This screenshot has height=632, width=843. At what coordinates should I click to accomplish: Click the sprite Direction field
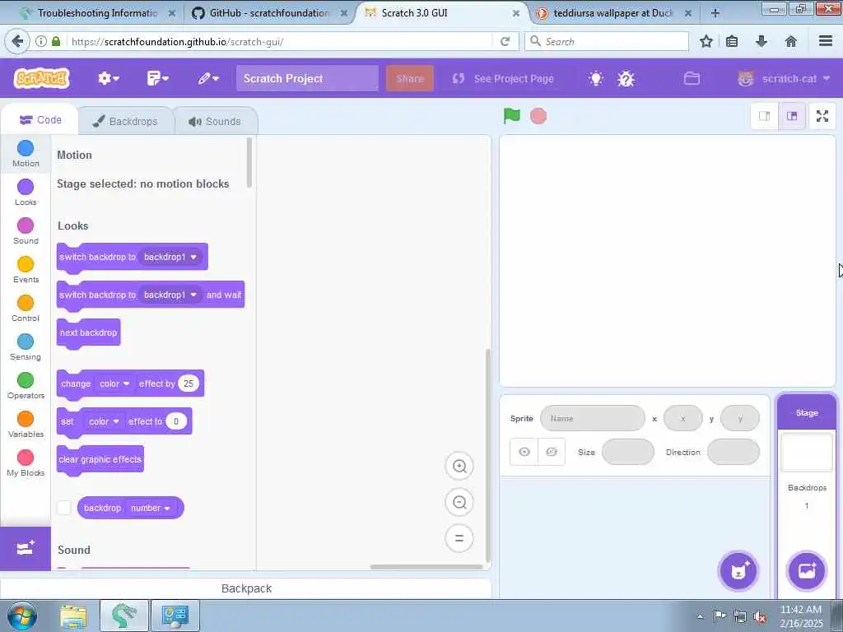[x=734, y=452]
